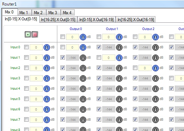Click the Input 3 master gain knob

pos(47,78)
